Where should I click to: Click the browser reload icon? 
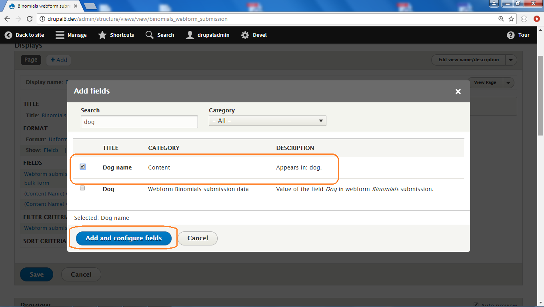tap(30, 19)
